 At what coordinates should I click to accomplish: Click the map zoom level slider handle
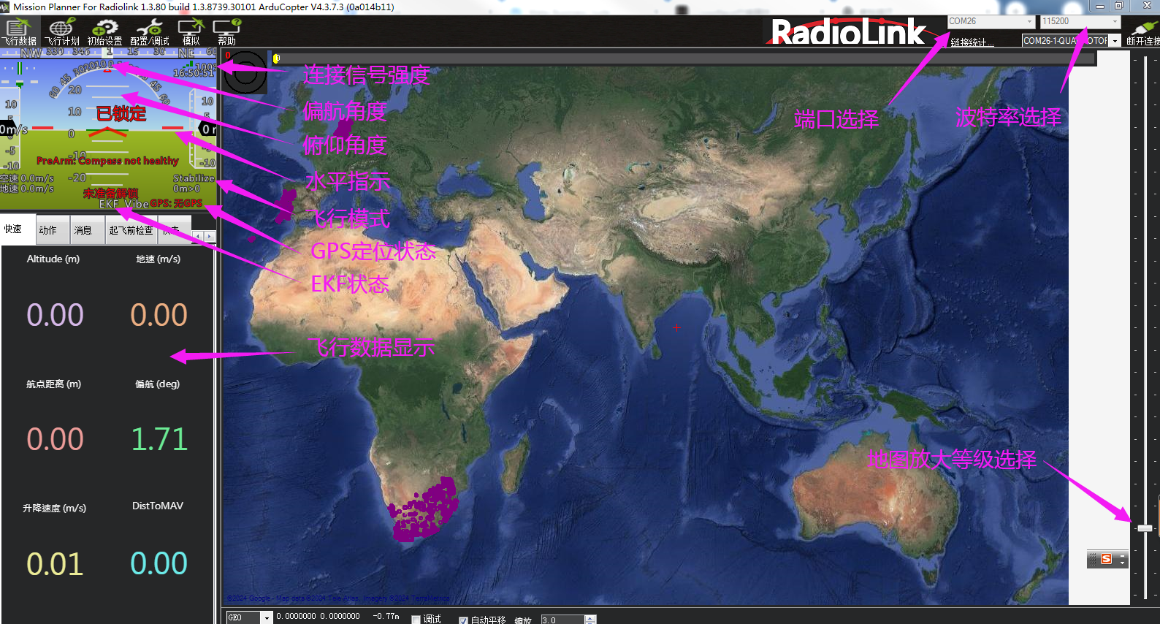click(1145, 528)
